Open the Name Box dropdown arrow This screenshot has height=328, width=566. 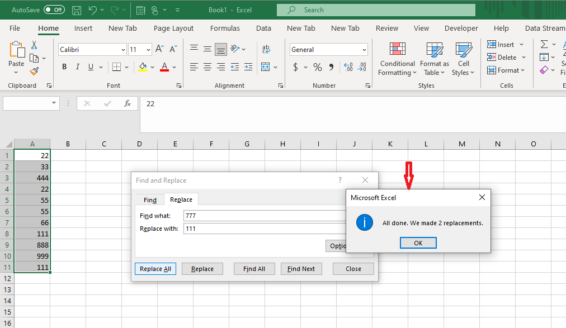click(54, 103)
